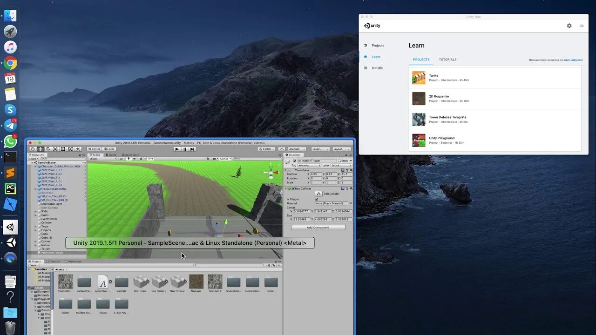
Task: Toggle the Is Trigger checkbox
Action: pyautogui.click(x=317, y=199)
